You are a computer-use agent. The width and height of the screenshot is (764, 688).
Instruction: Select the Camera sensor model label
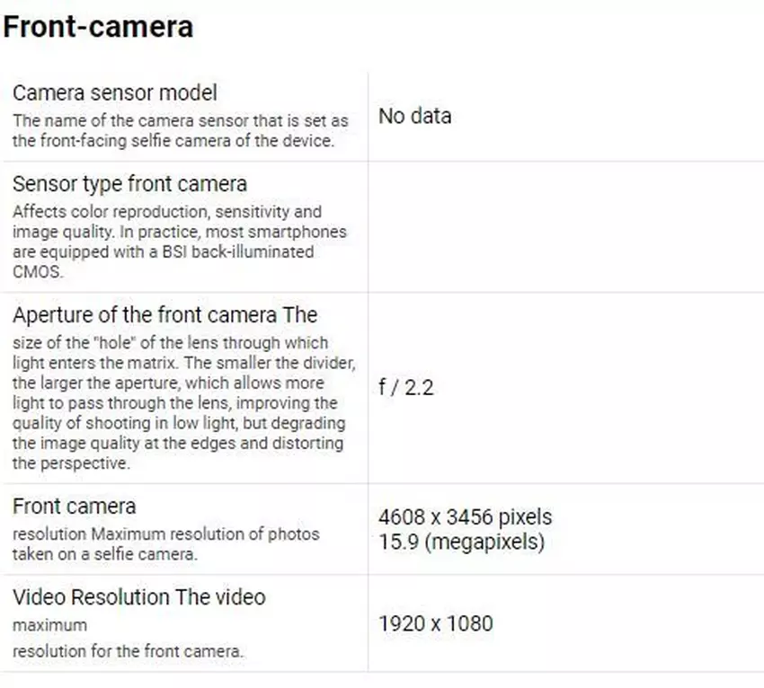[114, 93]
